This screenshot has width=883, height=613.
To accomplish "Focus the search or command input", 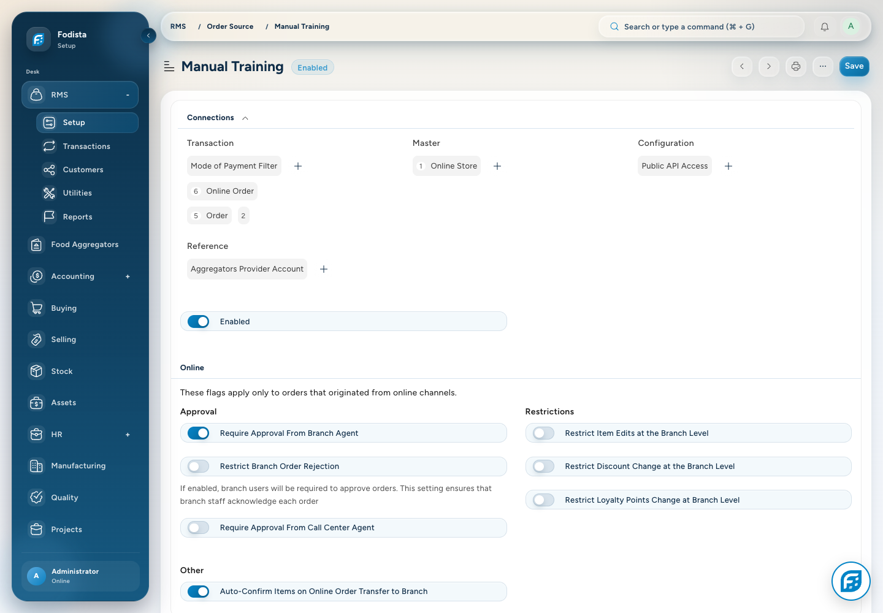I will 701,27.
